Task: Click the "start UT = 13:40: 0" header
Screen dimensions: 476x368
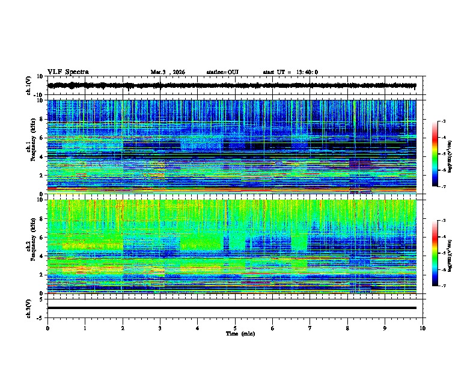Action: pos(290,72)
